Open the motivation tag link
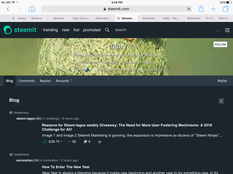The height and width of the screenshot is (174, 233). (x=51, y=160)
